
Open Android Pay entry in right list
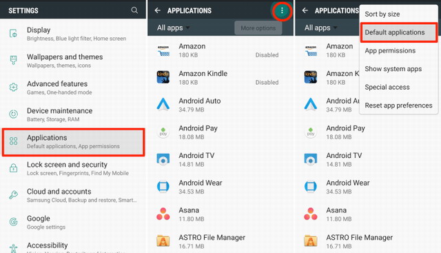pos(368,132)
